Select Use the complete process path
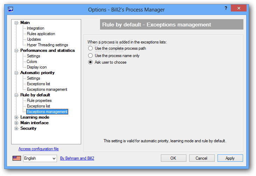 90,48
